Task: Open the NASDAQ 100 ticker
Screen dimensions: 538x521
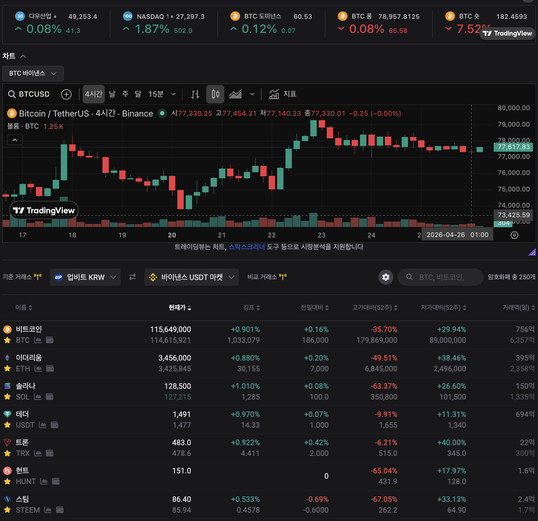Action: 164,23
